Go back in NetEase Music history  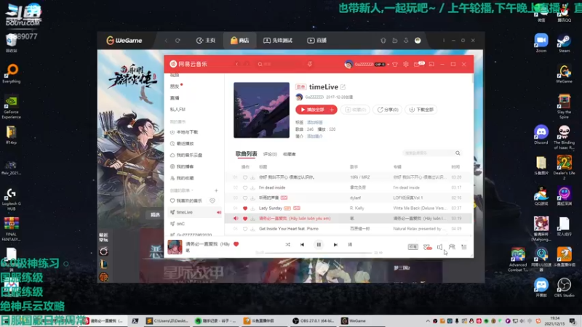coord(237,64)
